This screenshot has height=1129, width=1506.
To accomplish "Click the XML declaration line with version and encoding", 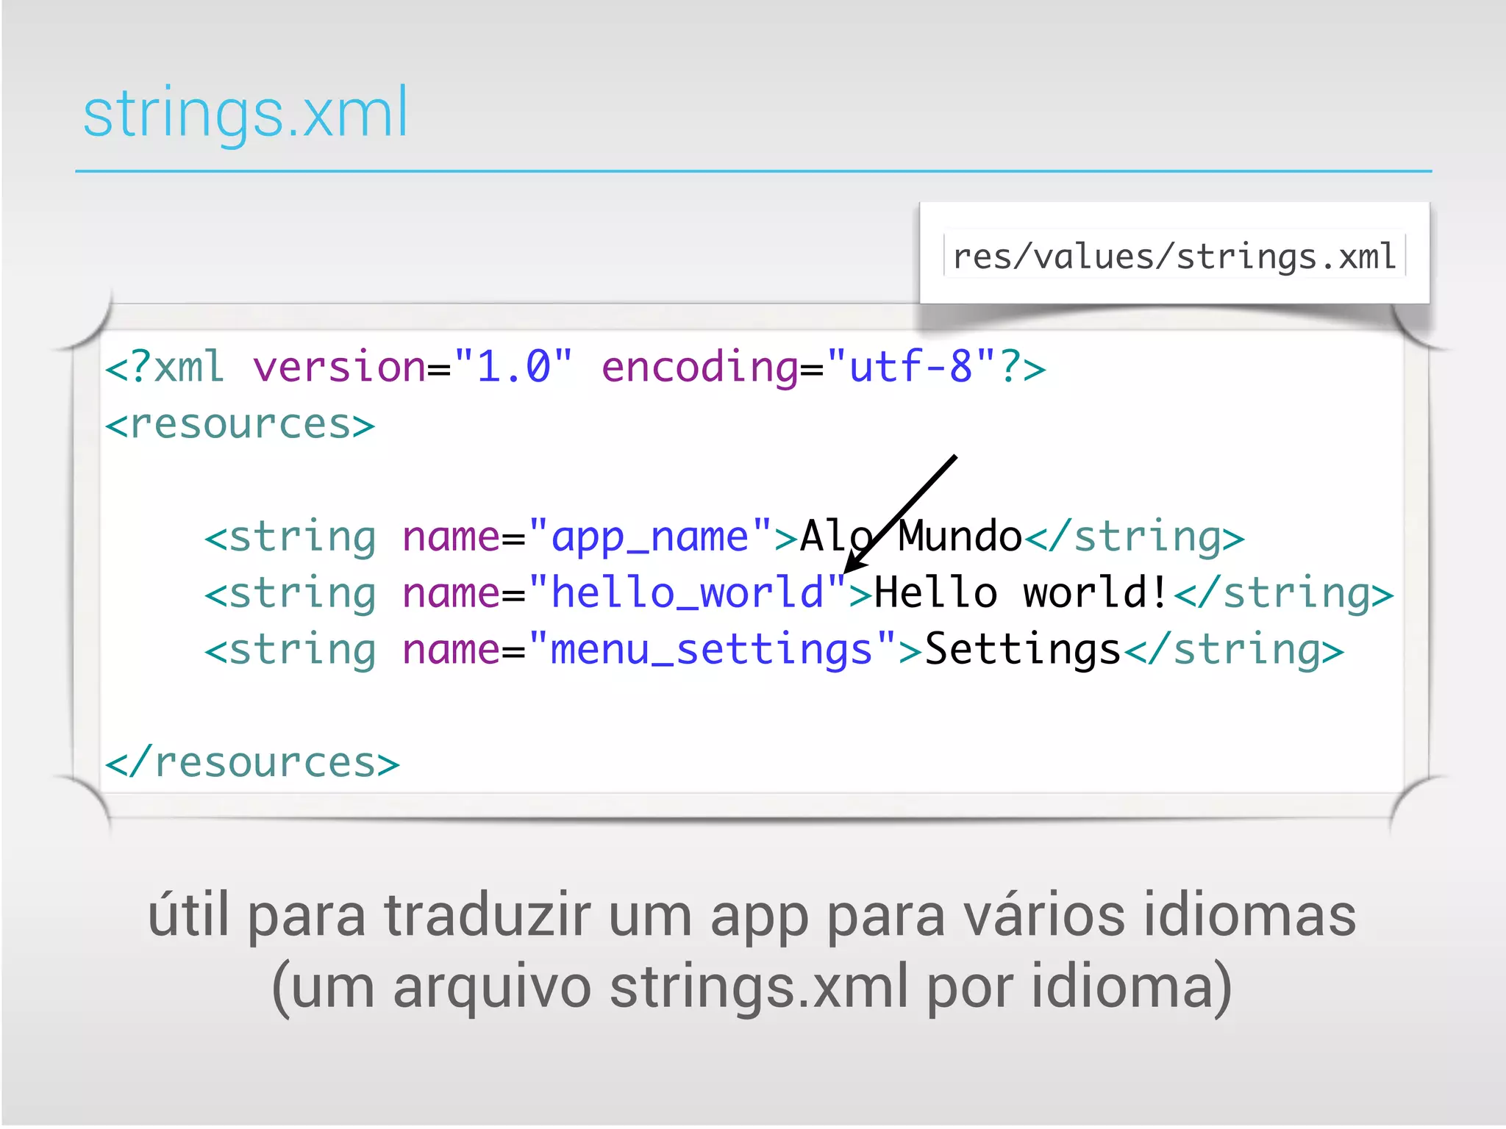I will 575,367.
